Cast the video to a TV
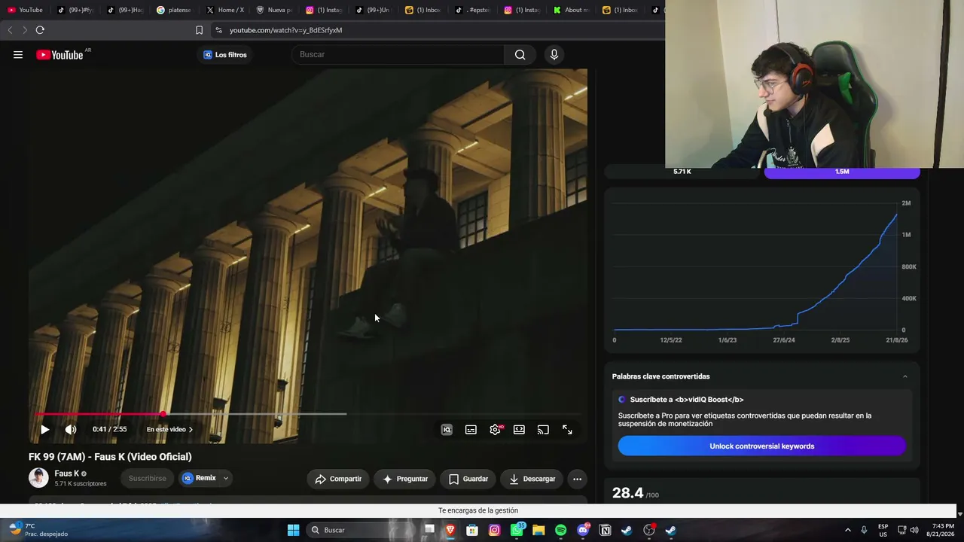 point(543,429)
